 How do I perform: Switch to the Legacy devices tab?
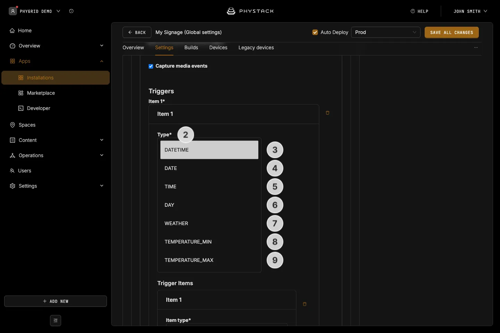click(x=256, y=48)
